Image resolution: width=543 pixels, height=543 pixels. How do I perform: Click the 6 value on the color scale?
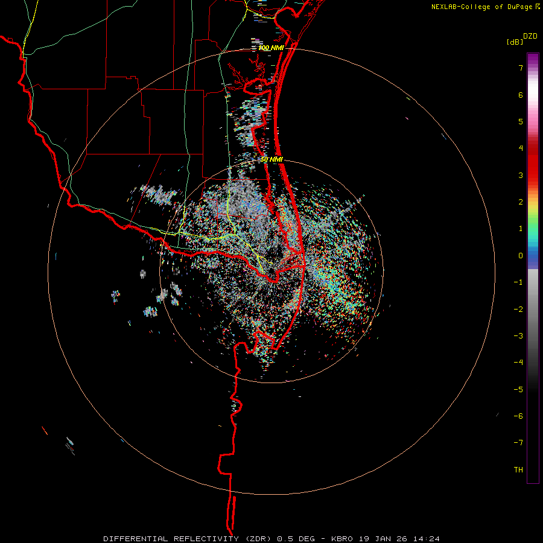521,95
